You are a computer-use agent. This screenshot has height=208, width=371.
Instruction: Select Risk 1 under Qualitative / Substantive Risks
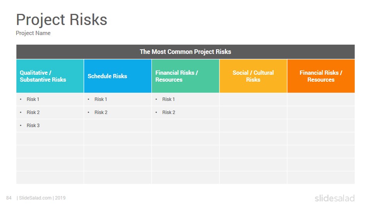[33, 99]
